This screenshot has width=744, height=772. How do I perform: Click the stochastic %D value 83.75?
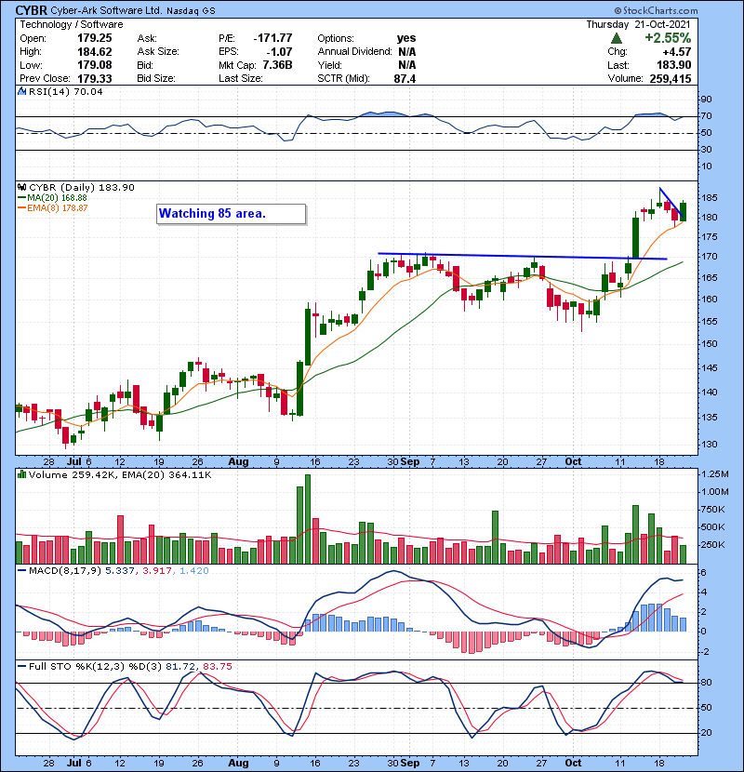pos(217,667)
